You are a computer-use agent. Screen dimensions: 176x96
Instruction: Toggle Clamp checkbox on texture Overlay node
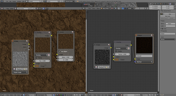click(x=116, y=51)
